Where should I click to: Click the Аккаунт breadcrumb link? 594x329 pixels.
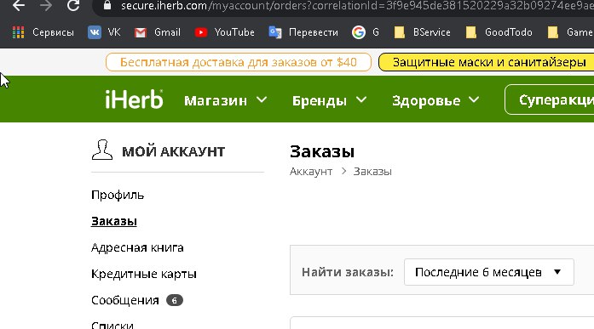(x=311, y=172)
